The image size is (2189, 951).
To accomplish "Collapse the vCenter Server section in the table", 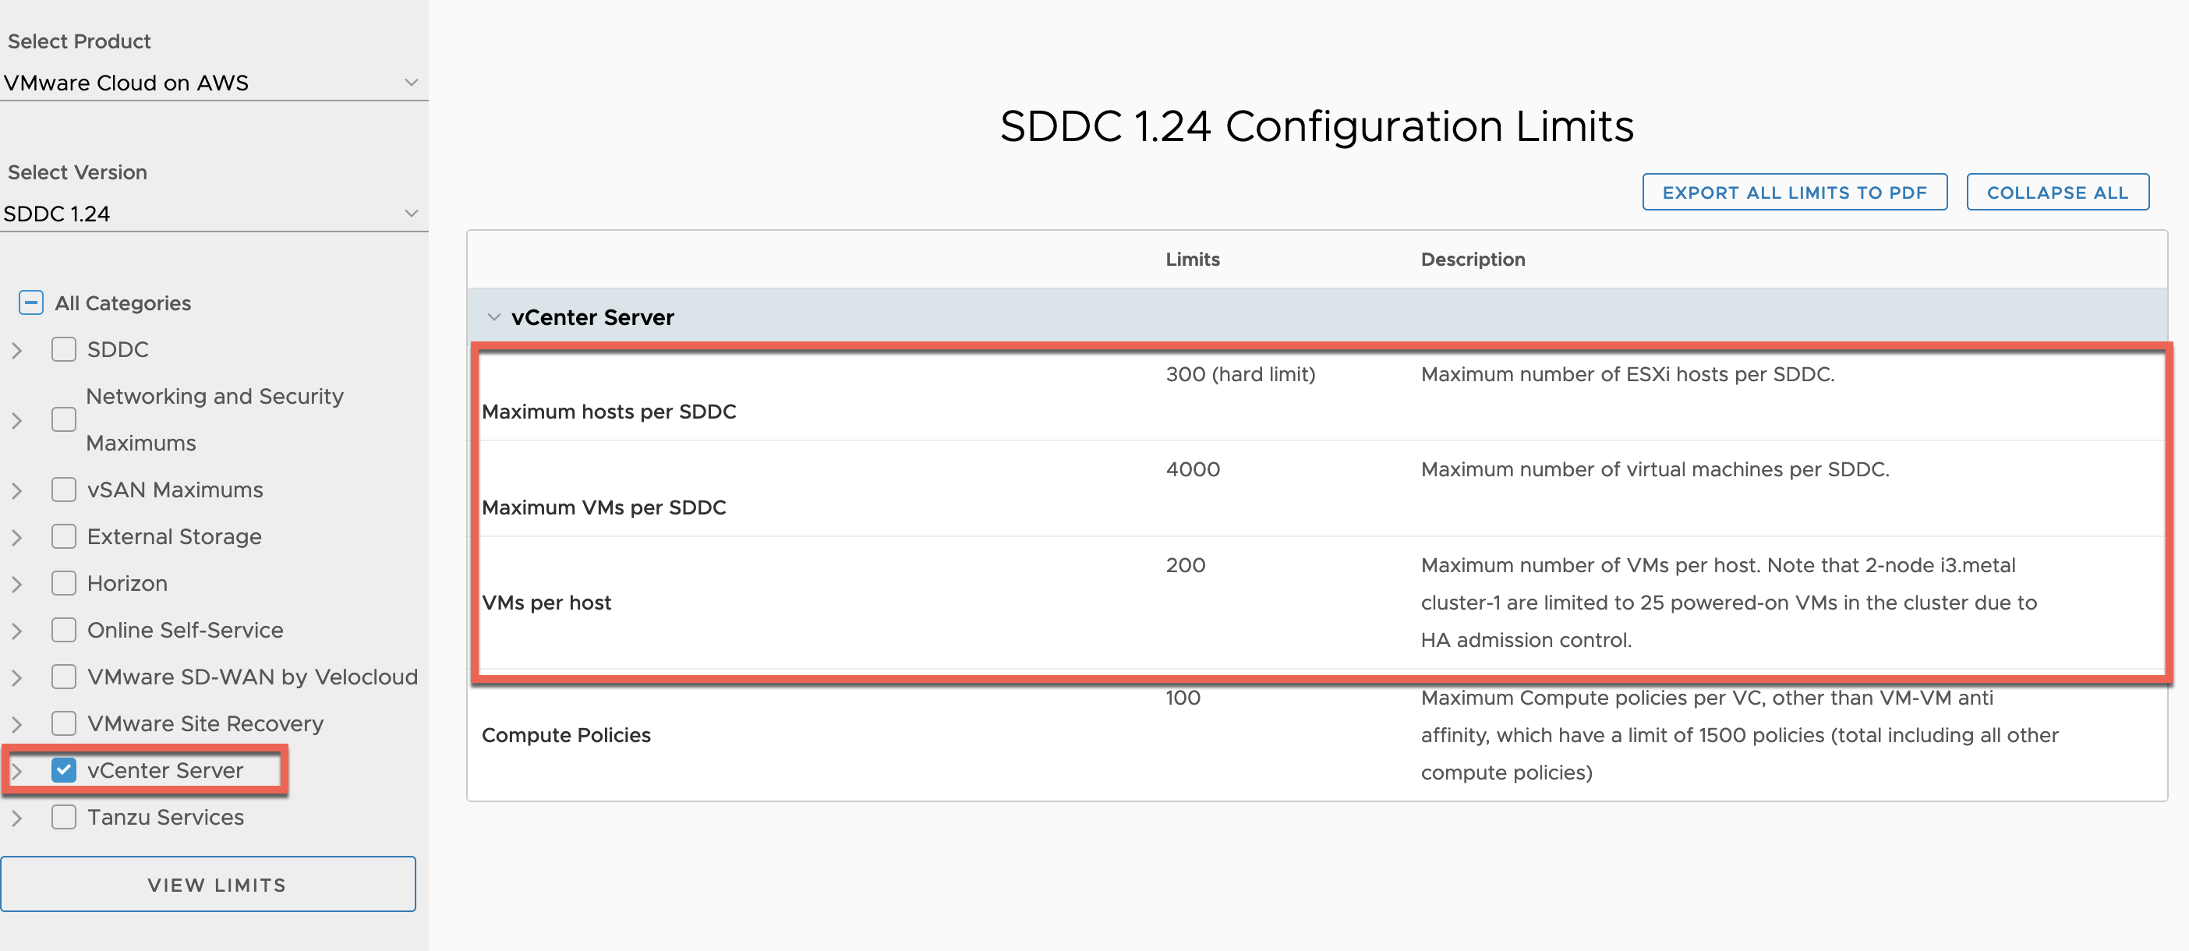I will [x=494, y=316].
